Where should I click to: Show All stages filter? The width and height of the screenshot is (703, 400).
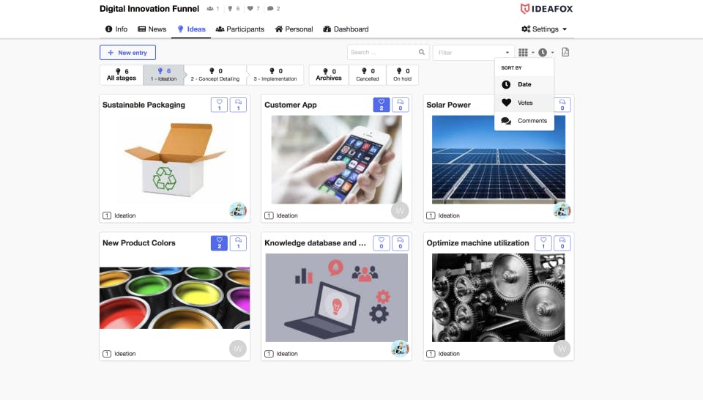click(122, 75)
